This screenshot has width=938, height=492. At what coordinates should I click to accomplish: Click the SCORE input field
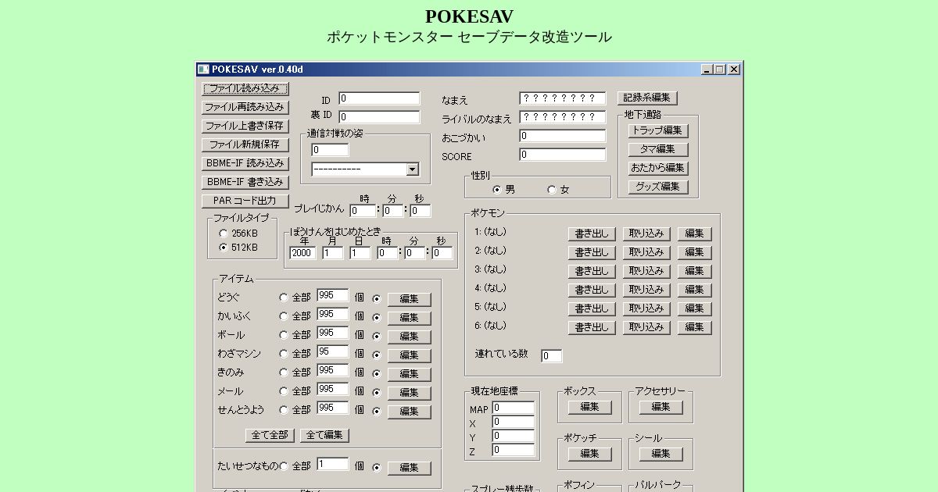click(x=563, y=155)
